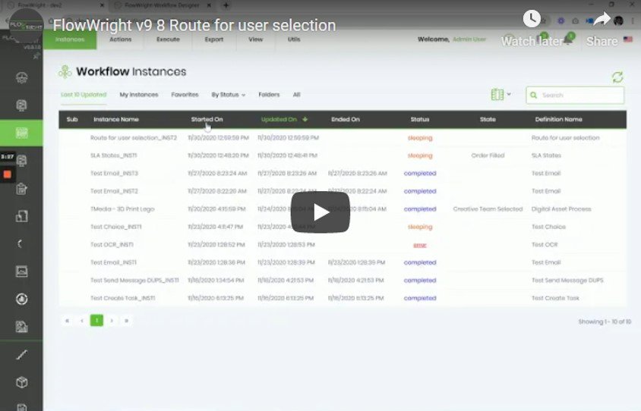Viewport: 641px width, 411px height.
Task: Expand the By Status filter dropdown
Action: pos(228,95)
